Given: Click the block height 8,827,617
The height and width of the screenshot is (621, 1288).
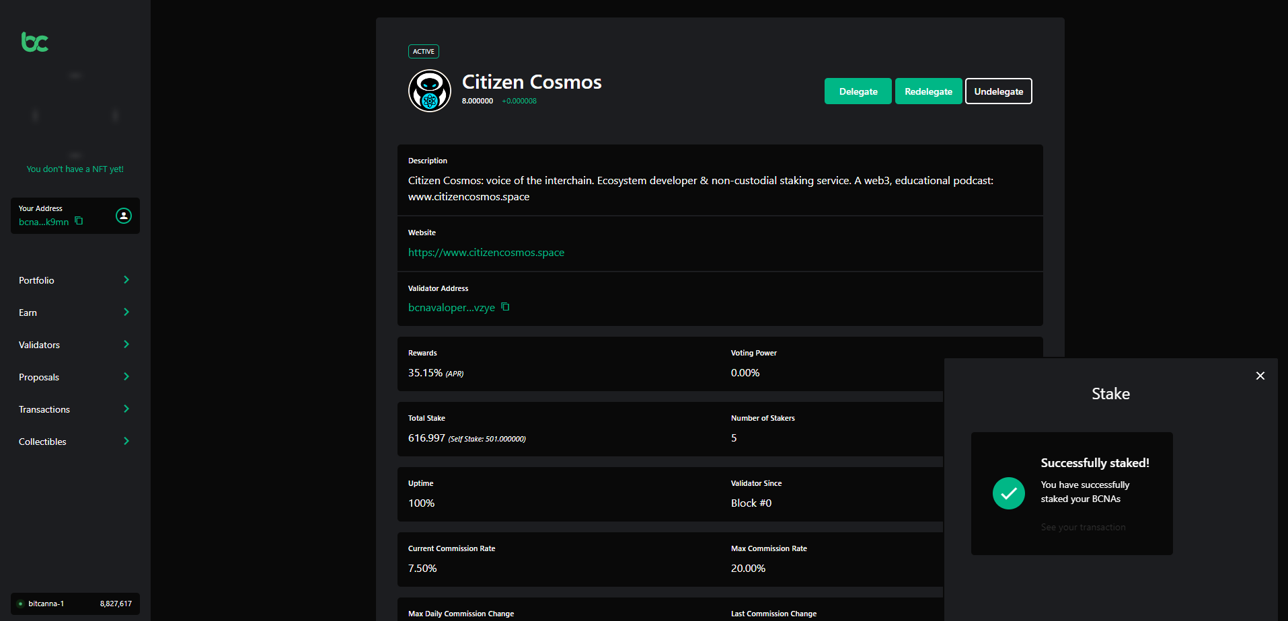Looking at the screenshot, I should click(x=116, y=604).
